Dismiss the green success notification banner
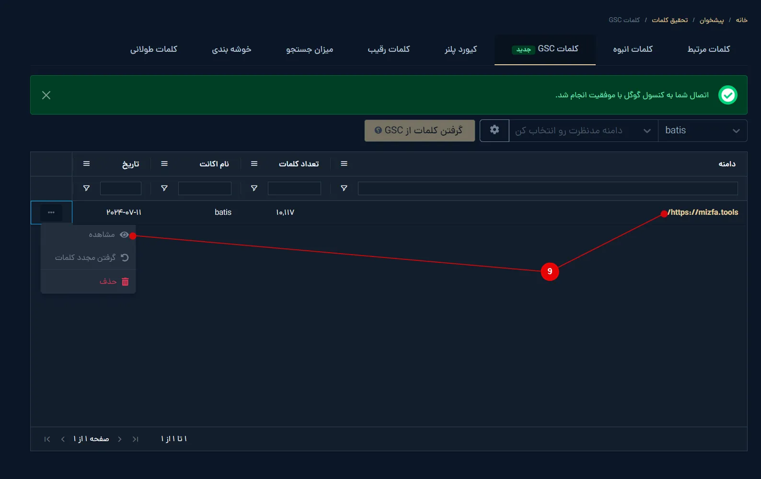Image resolution: width=761 pixels, height=479 pixels. [x=46, y=95]
